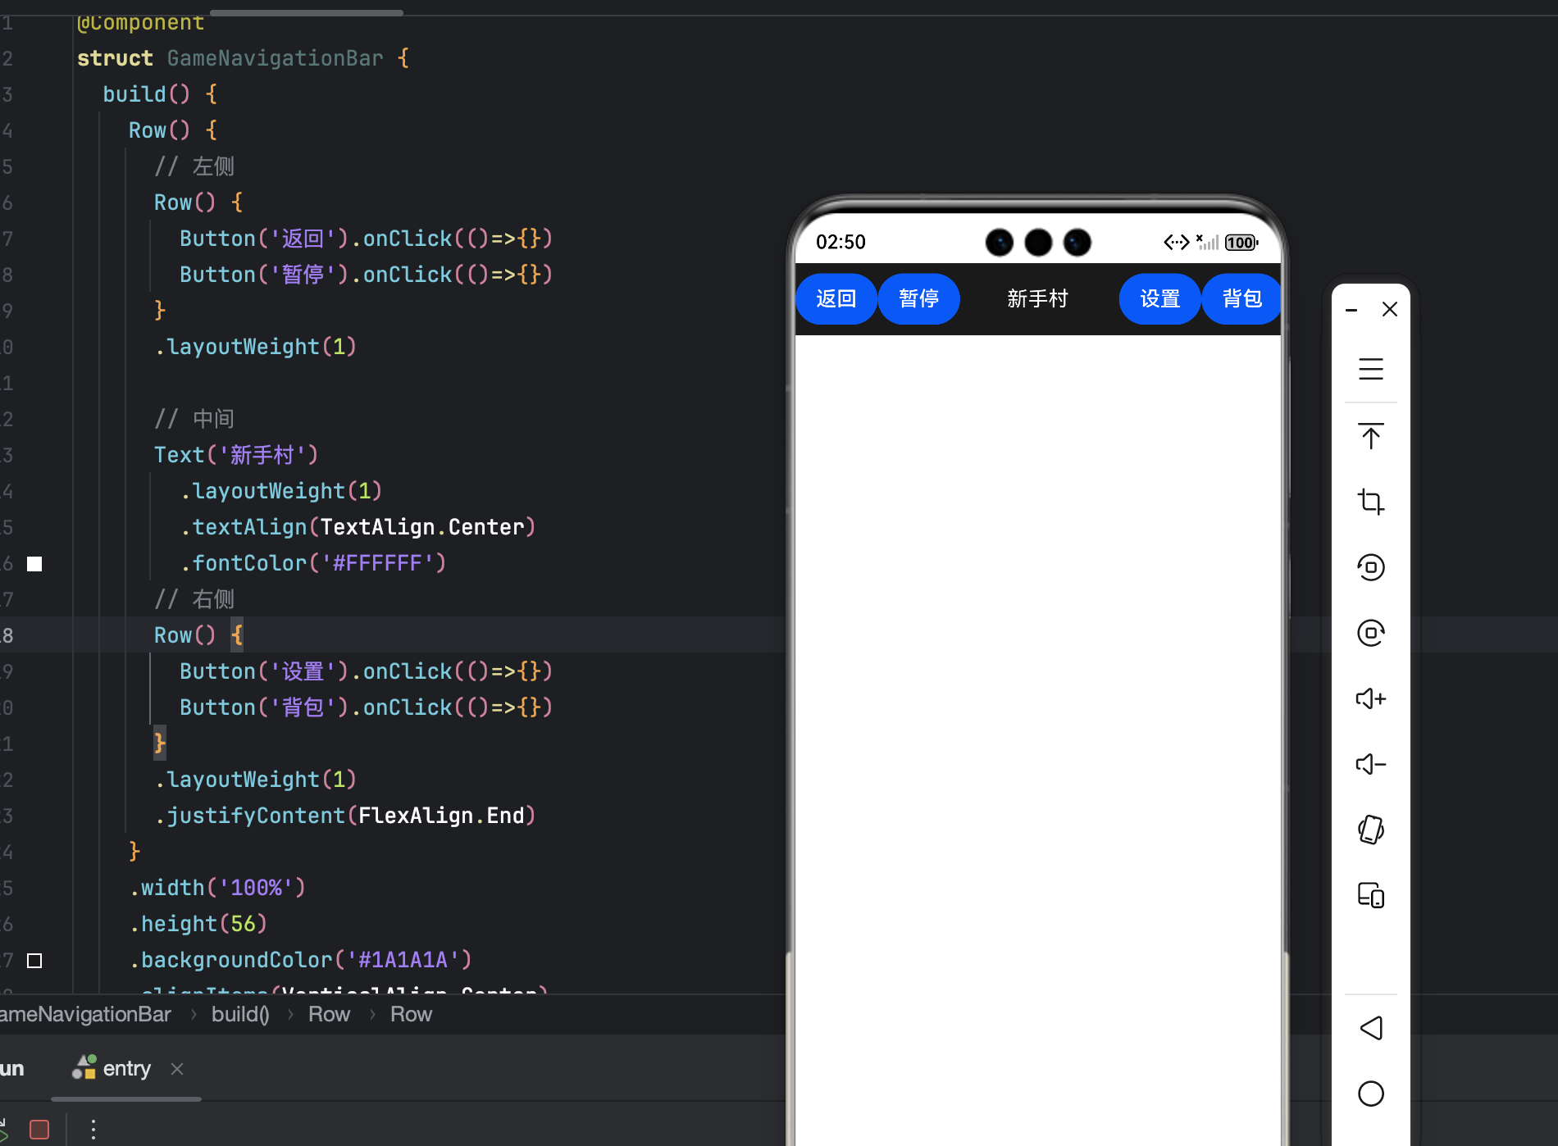Click the // 右侧 comment line
The image size is (1558, 1146).
[x=194, y=599]
